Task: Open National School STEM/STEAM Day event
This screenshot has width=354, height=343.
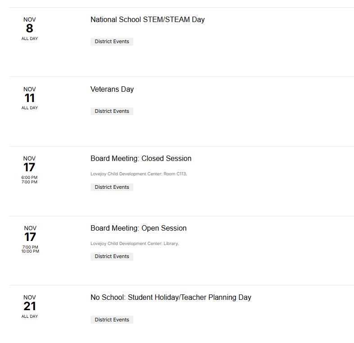Action: point(147,20)
